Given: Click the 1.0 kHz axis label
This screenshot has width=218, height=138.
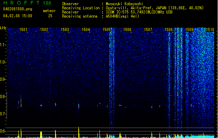Looking at the screenshot, I should coord(3,62).
